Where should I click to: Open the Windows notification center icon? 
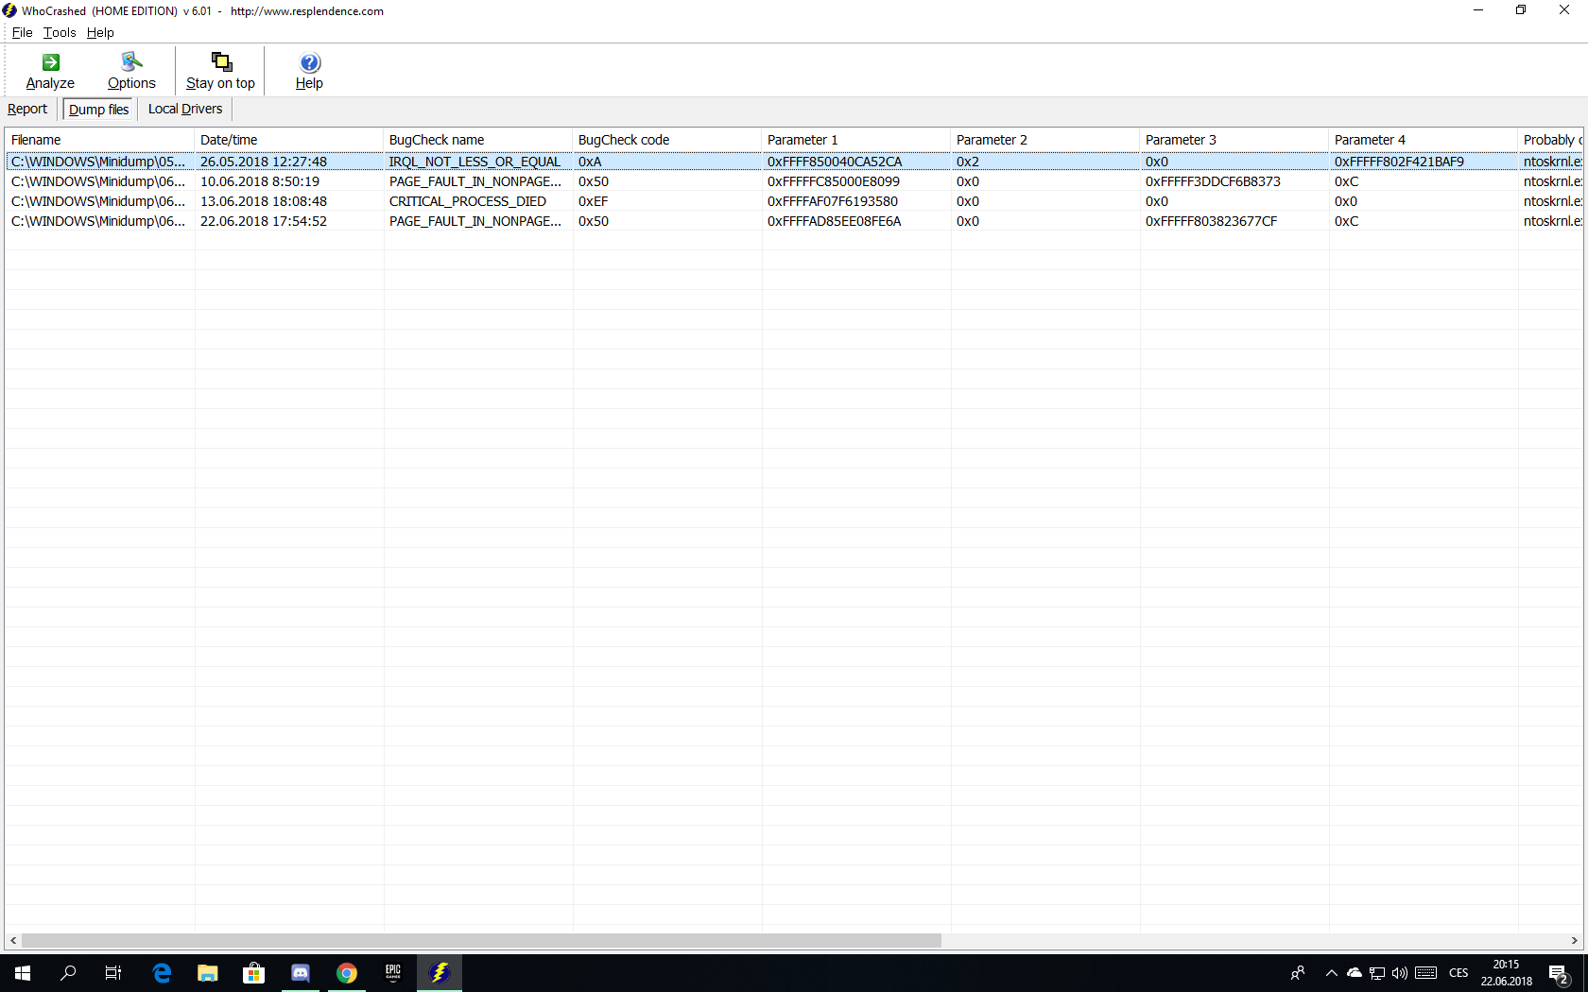coord(1559,973)
